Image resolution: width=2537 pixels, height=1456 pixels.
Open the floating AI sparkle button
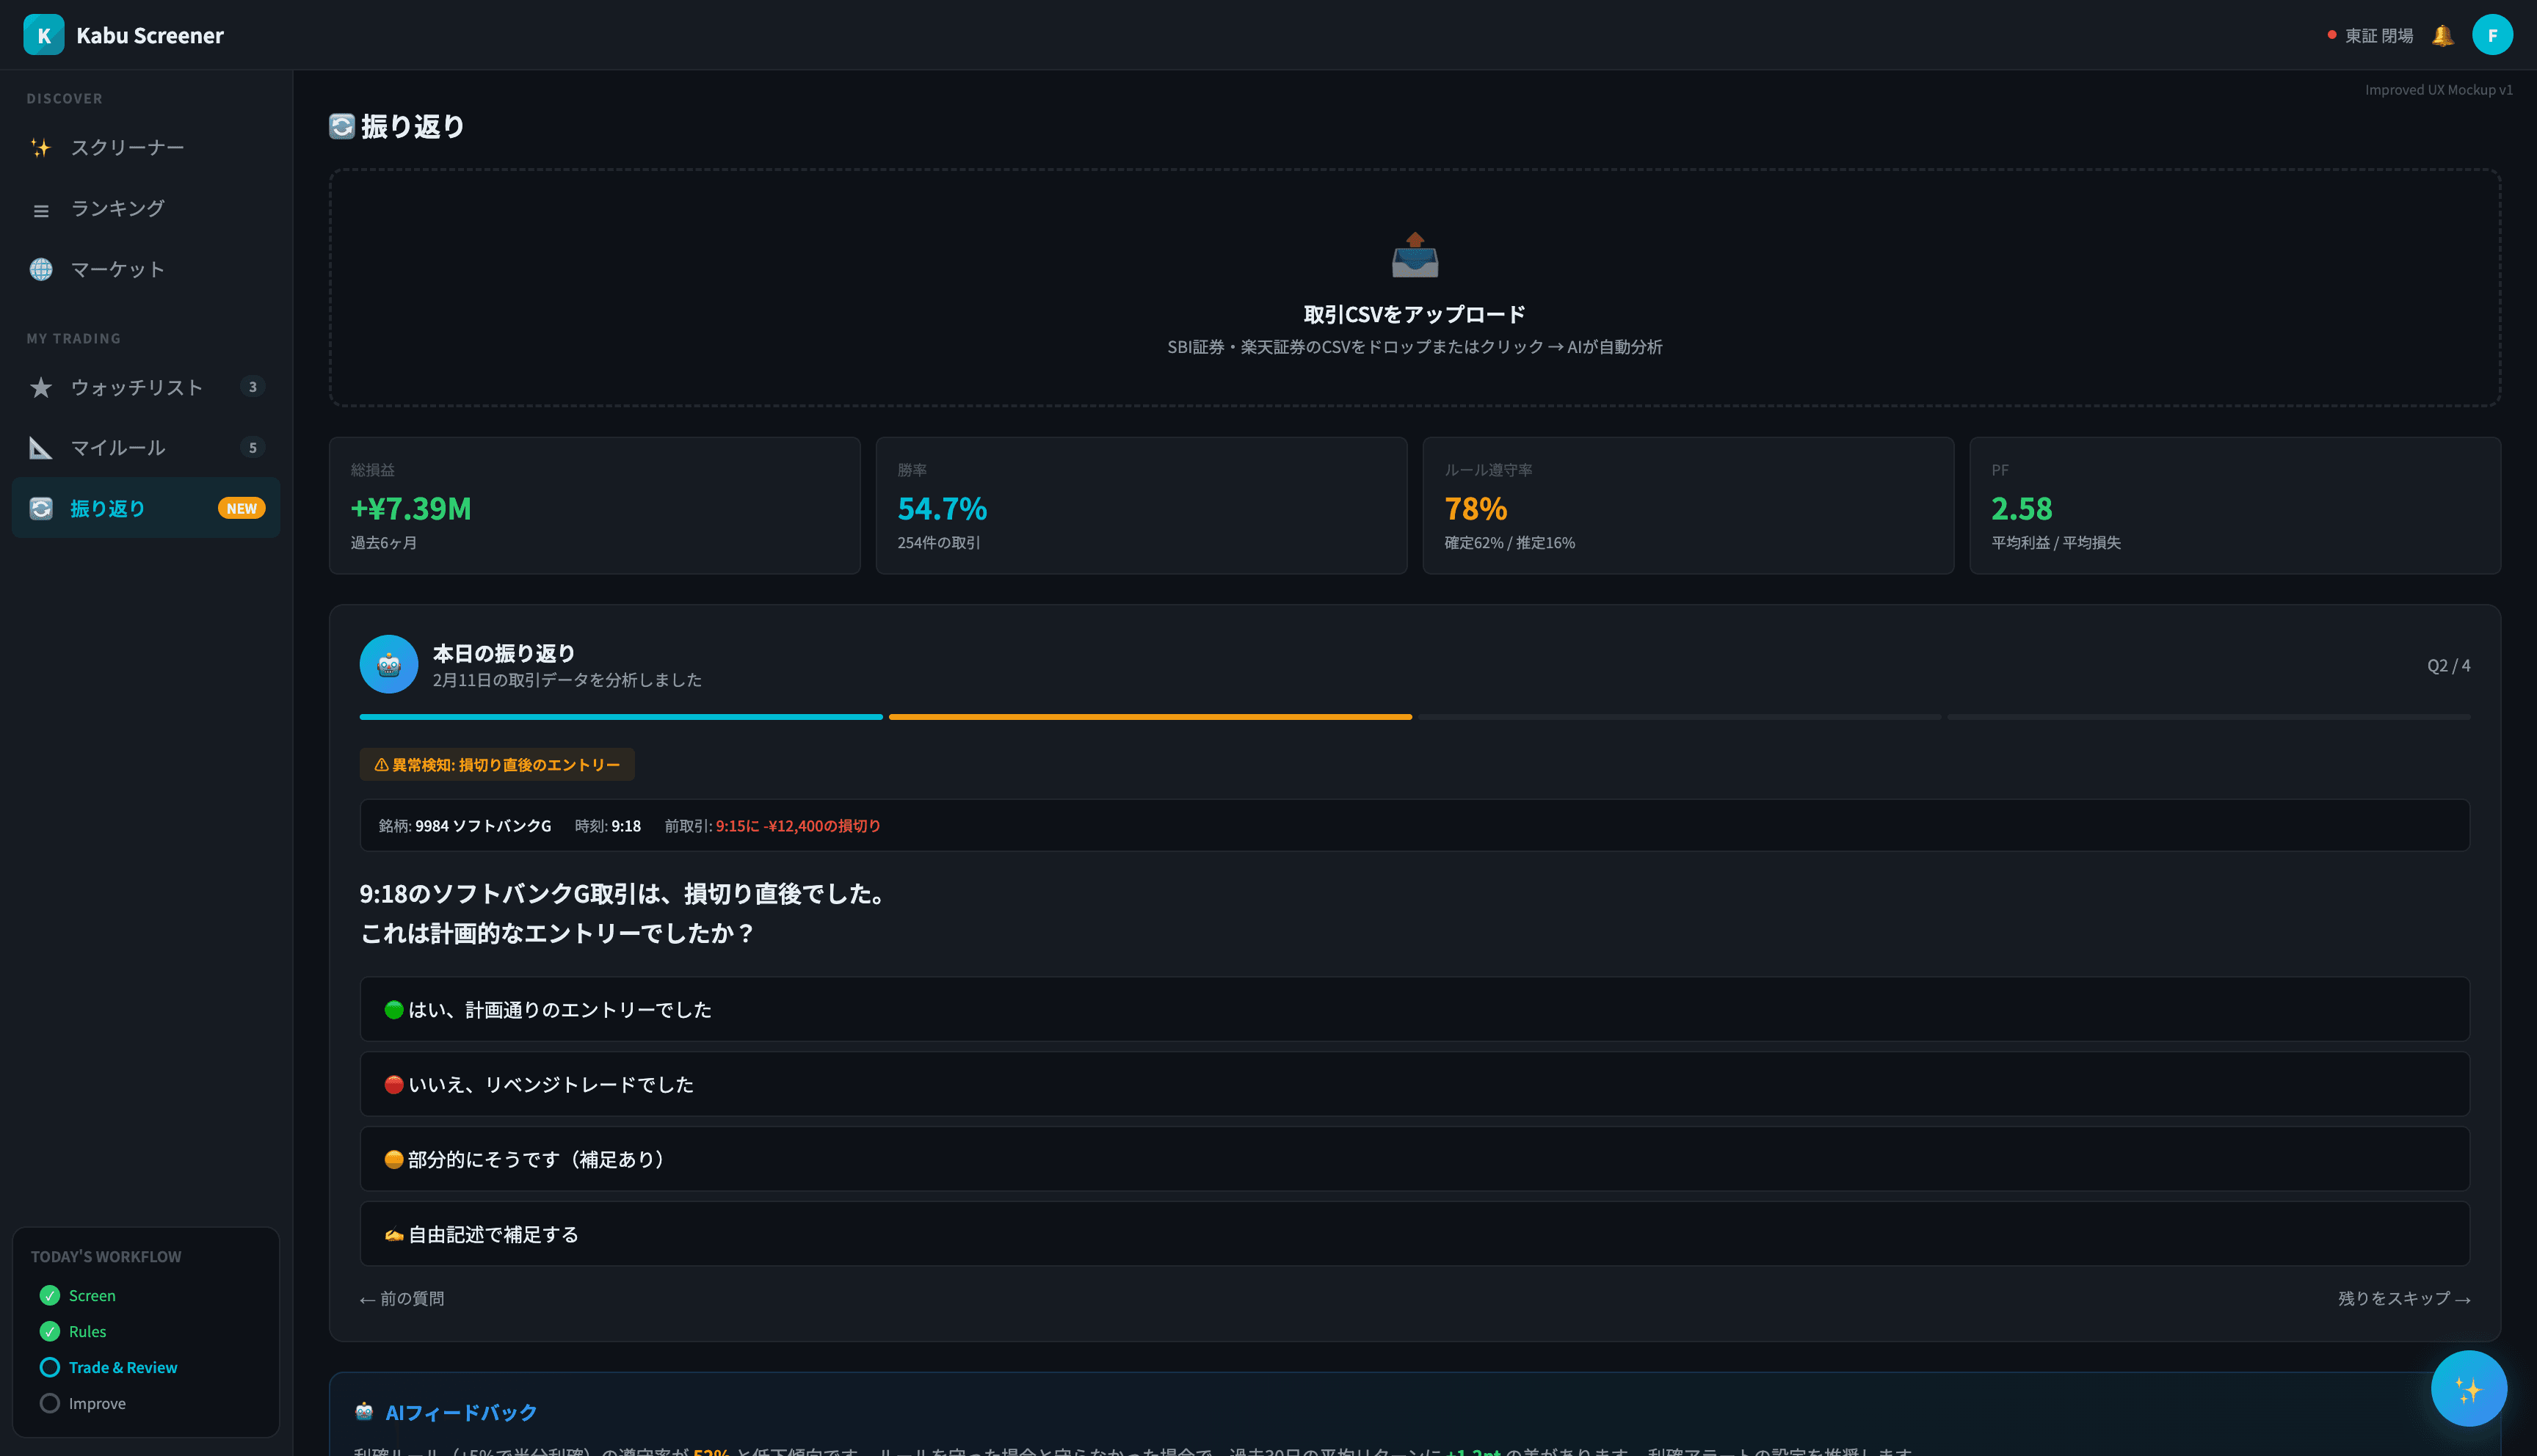2467,1388
